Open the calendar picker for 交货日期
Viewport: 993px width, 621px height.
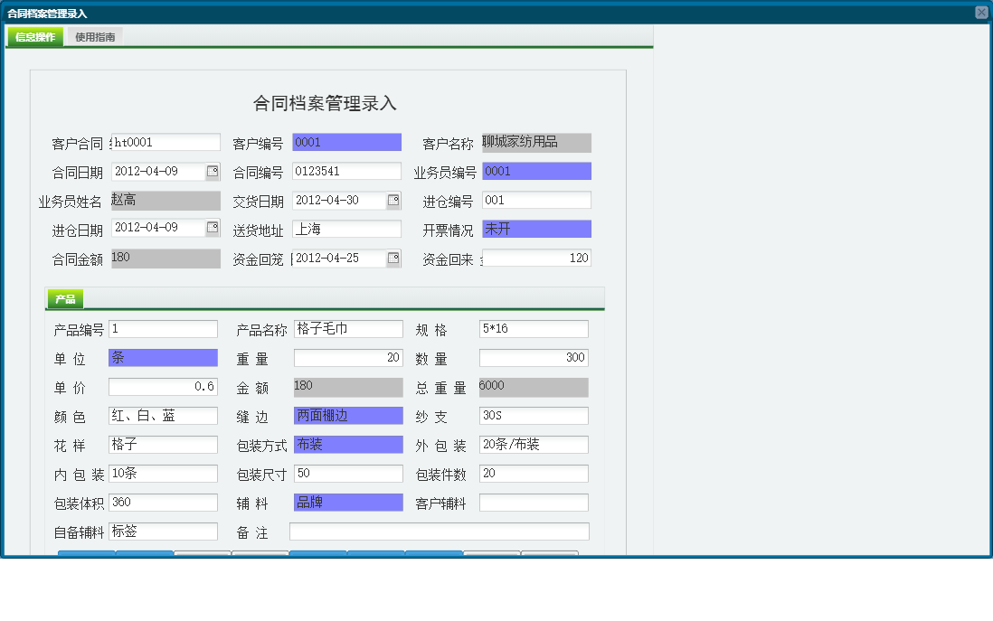[394, 200]
